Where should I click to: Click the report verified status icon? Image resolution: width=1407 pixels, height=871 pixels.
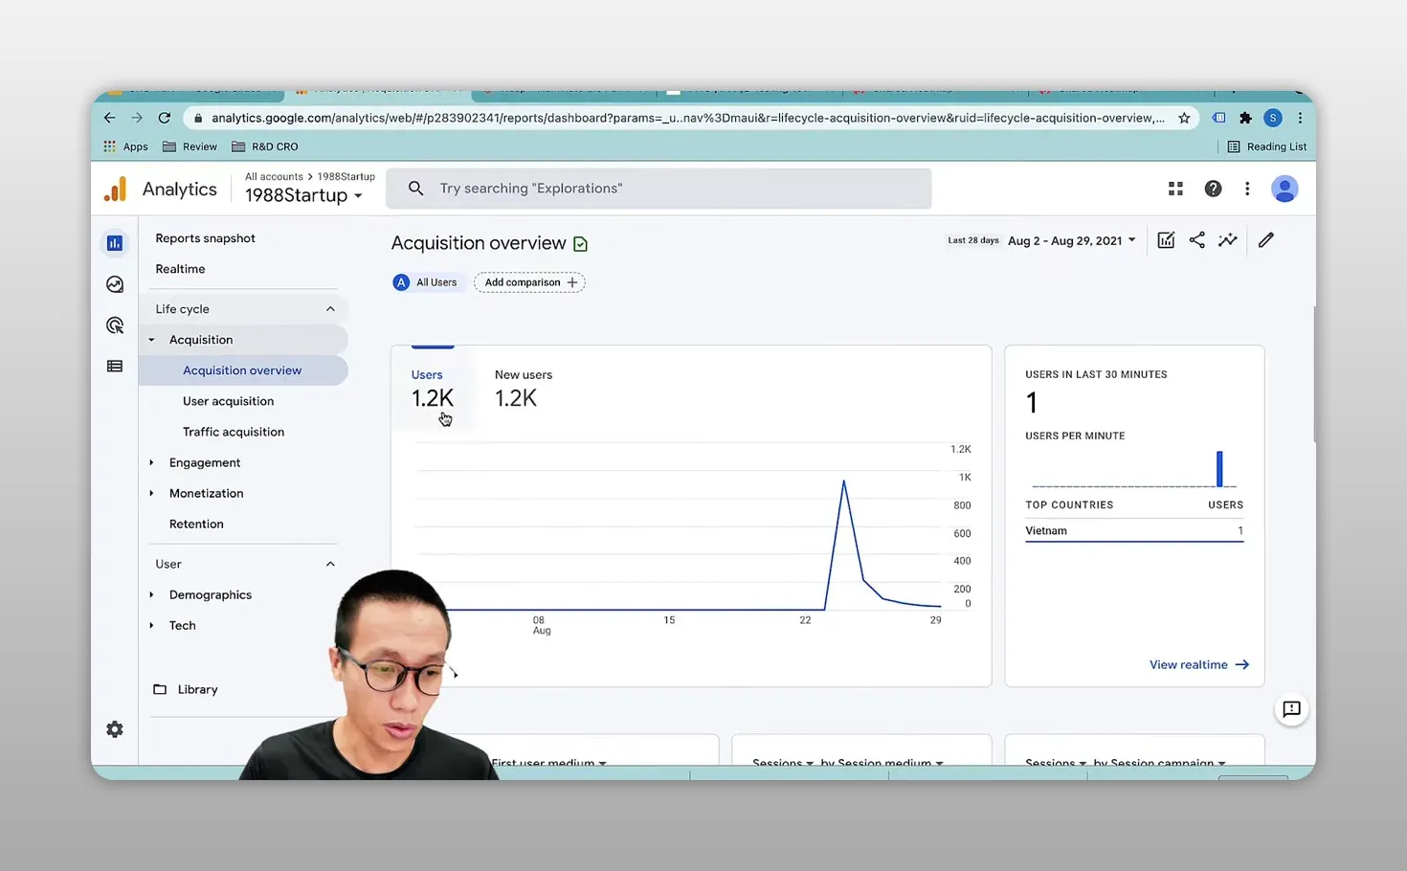pyautogui.click(x=580, y=244)
